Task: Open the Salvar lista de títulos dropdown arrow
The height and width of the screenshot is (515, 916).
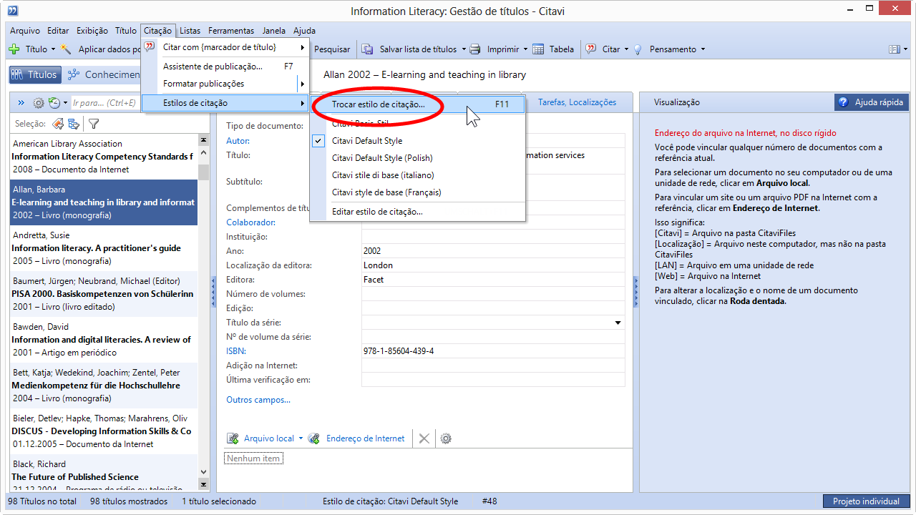Action: [463, 49]
